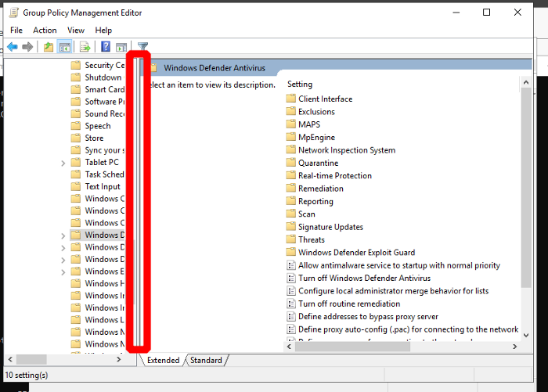The image size is (548, 392).
Task: Click the Exclusions folder icon
Action: [x=290, y=111]
